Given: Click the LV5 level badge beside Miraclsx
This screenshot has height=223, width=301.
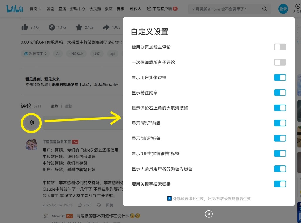Looking at the screenshot, I should (x=69, y=216).
